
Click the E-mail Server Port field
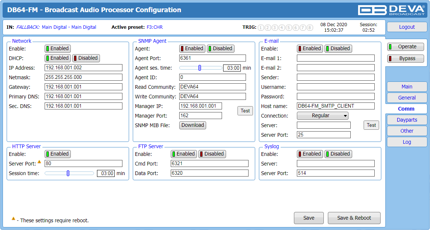[323, 135]
